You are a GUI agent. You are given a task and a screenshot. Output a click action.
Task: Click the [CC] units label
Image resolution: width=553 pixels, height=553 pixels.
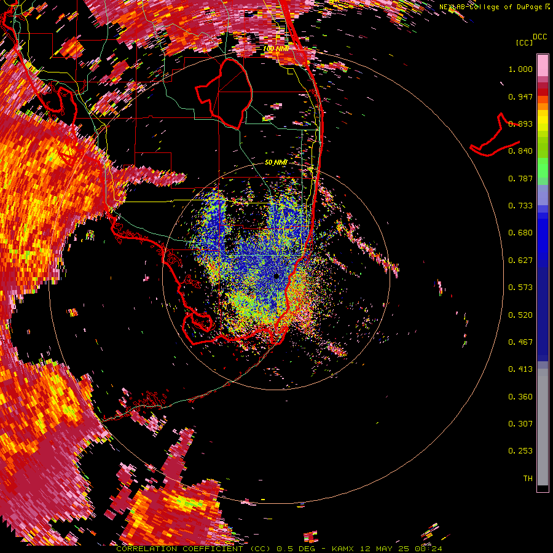[524, 42]
